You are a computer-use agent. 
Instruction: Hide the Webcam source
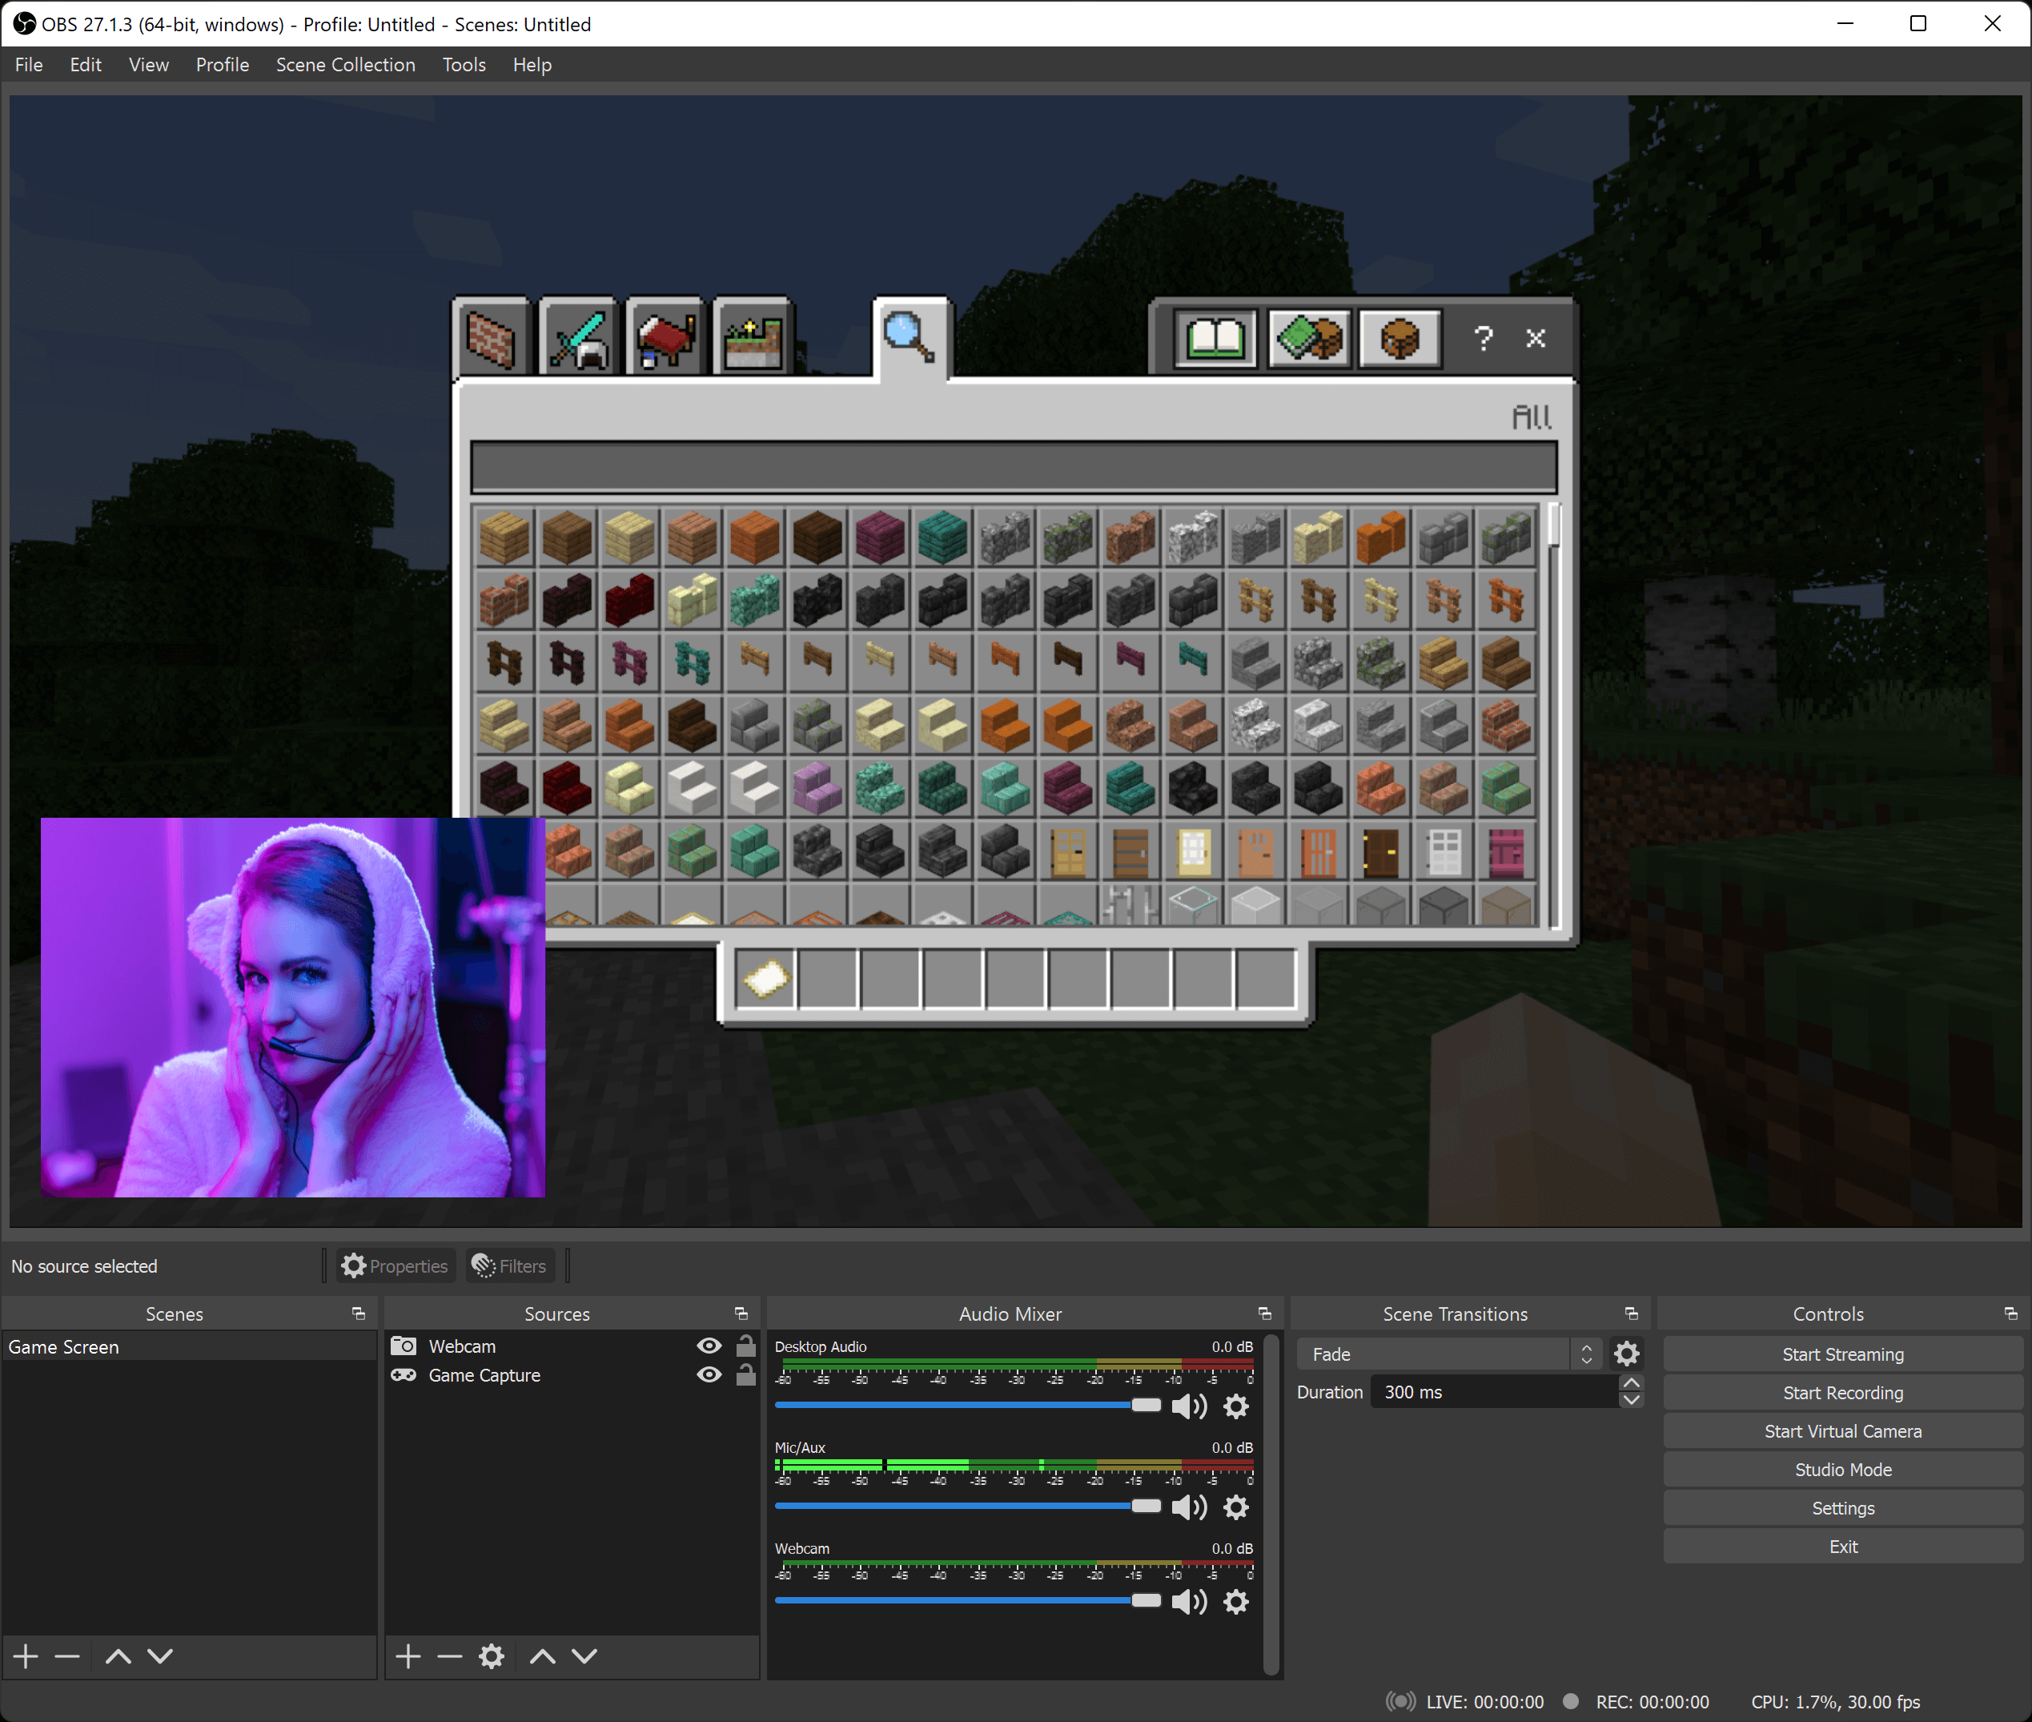point(709,1346)
